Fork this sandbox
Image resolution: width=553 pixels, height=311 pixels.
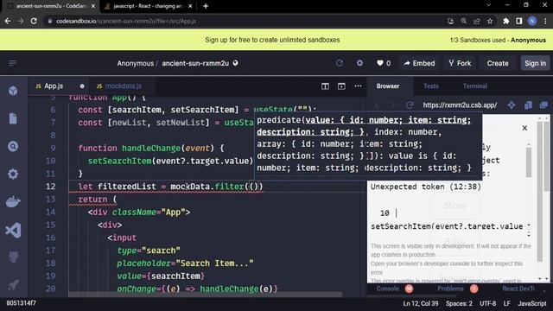click(460, 63)
